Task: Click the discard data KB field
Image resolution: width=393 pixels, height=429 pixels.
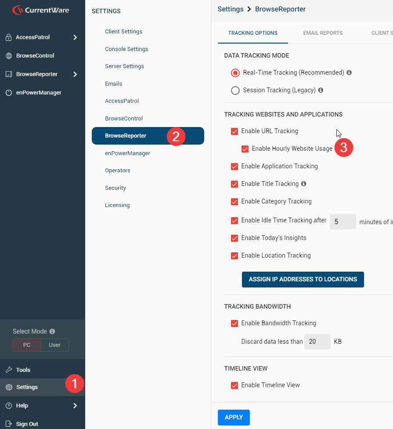Action: click(x=317, y=342)
